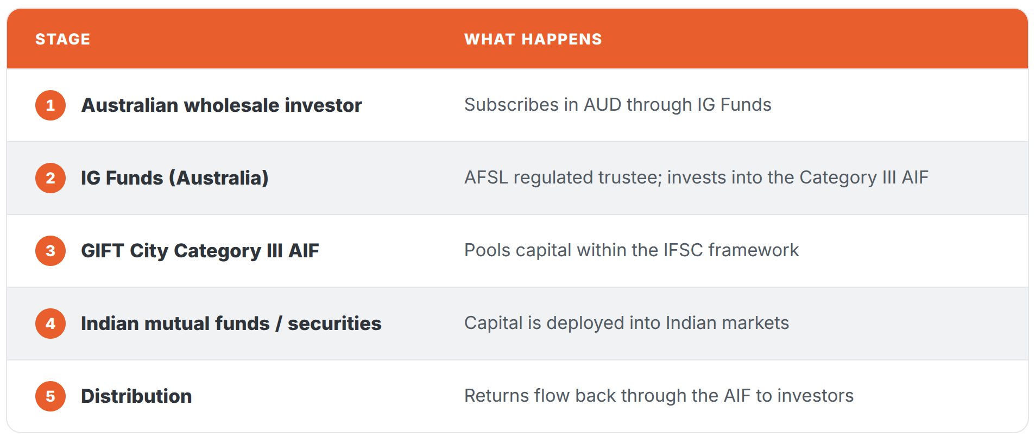Click the orange number 2 circle badge
The width and height of the screenshot is (1035, 437).
point(51,178)
